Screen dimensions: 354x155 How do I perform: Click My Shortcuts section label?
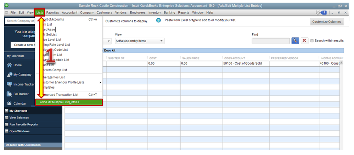(18, 111)
